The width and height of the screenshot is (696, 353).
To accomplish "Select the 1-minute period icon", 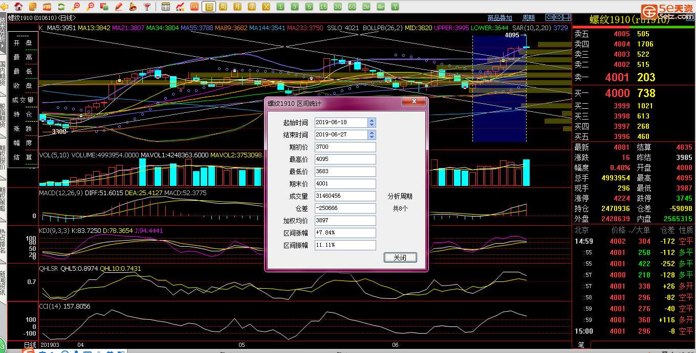I will pyautogui.click(x=280, y=7).
